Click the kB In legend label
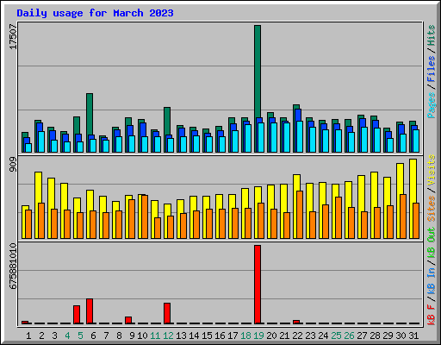 431,281
